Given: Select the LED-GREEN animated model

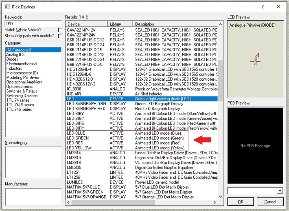Looking at the screenshot, I should pos(78,138).
